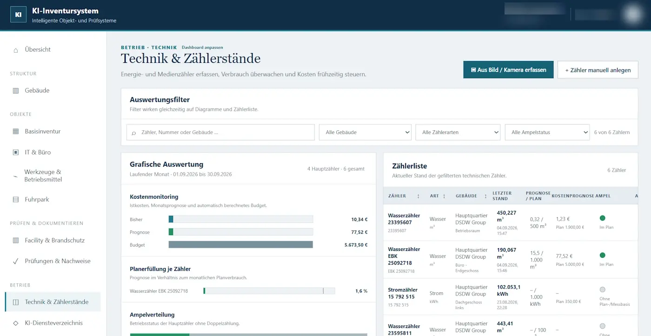Click the Prüfungen & Nachweise checkmark icon
Viewport: 651px width, 336px height.
[x=16, y=261]
